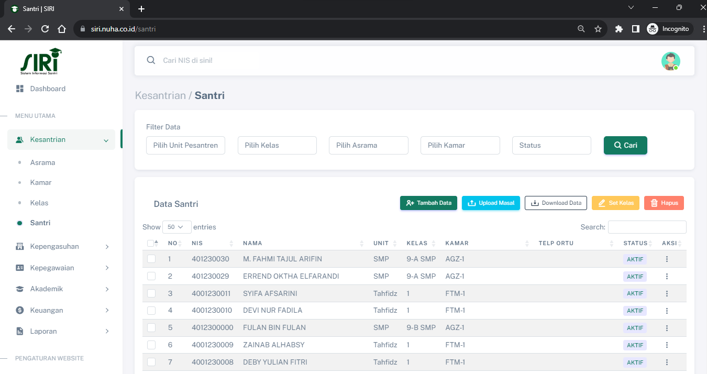The width and height of the screenshot is (707, 374).
Task: Open the Asrama submenu item
Action: (x=42, y=162)
